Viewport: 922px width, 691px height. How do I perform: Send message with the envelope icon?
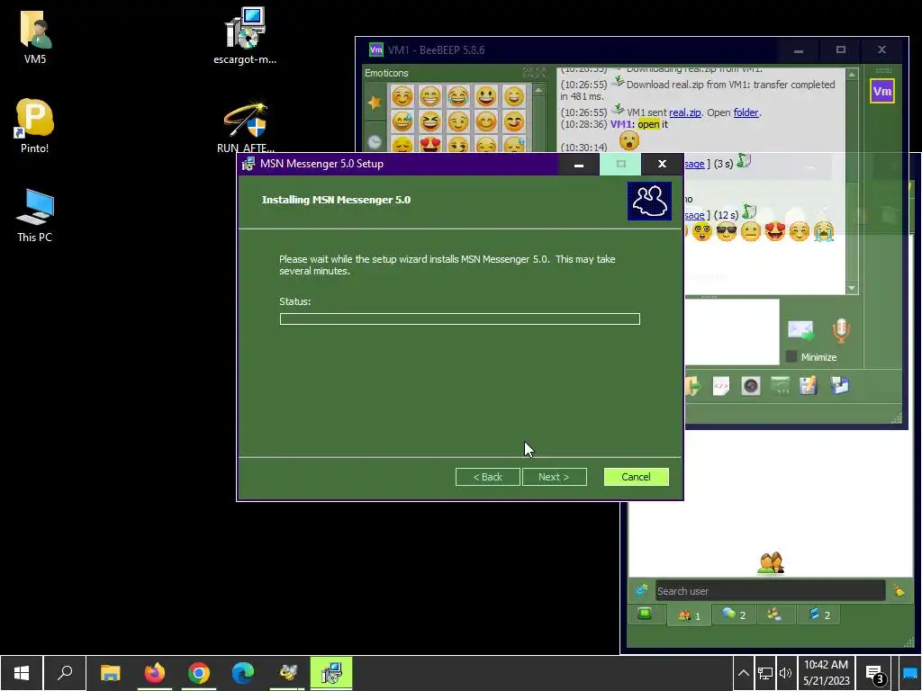click(800, 330)
